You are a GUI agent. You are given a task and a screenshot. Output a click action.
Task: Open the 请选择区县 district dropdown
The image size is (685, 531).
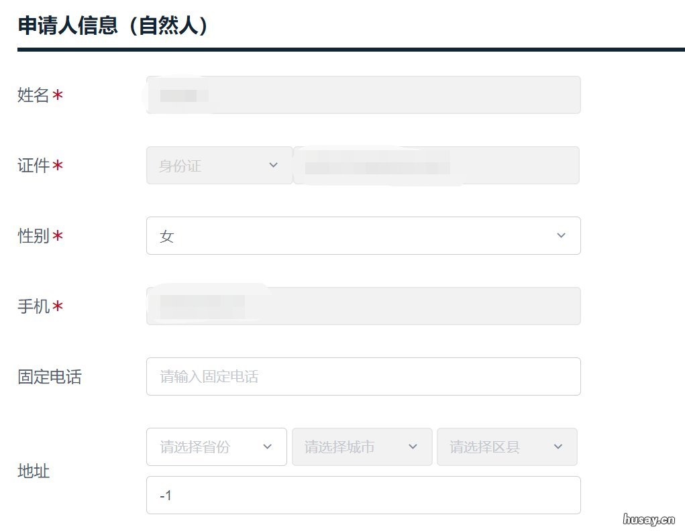507,447
